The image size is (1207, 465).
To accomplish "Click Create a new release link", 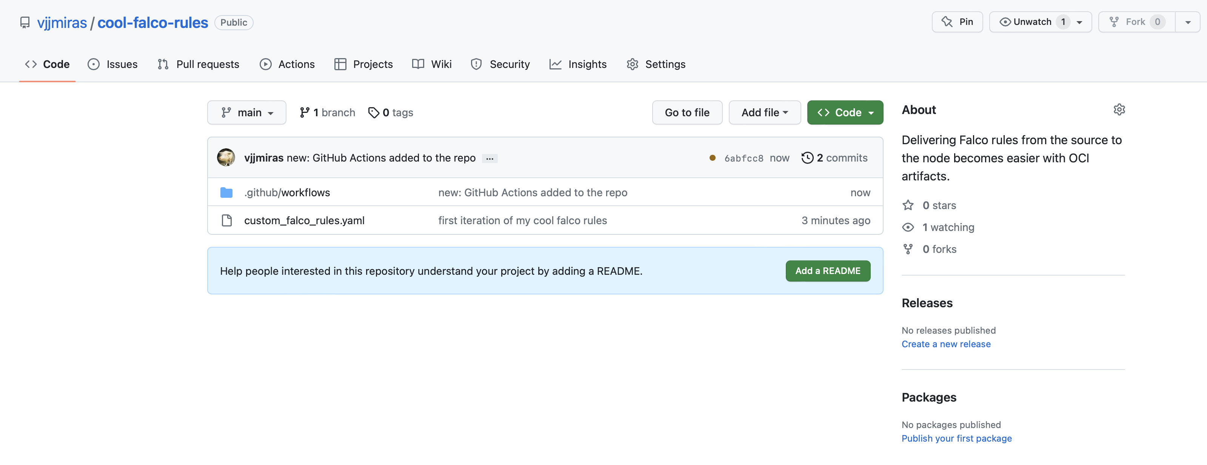I will pyautogui.click(x=946, y=343).
